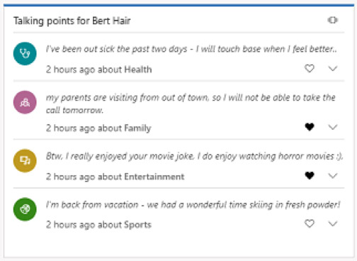Image resolution: width=357 pixels, height=261 pixels.
Task: Click the icon at top right of Talking points card
Action: (333, 21)
